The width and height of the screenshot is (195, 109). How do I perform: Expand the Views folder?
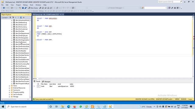point(9,86)
